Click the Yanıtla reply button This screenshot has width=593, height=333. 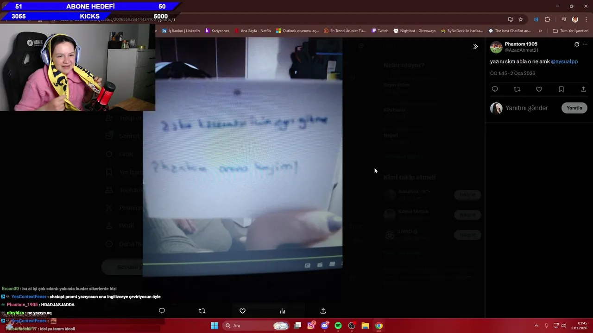(574, 108)
